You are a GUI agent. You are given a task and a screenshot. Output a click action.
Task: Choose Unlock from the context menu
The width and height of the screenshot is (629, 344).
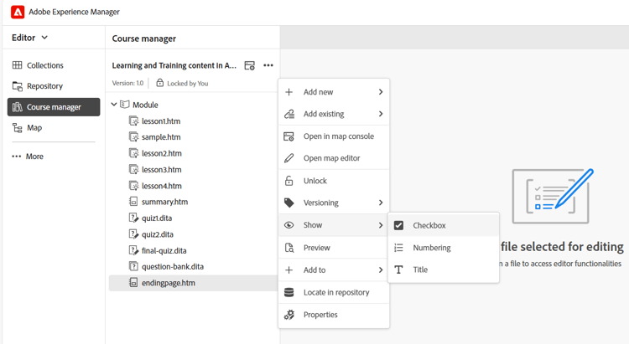315,181
